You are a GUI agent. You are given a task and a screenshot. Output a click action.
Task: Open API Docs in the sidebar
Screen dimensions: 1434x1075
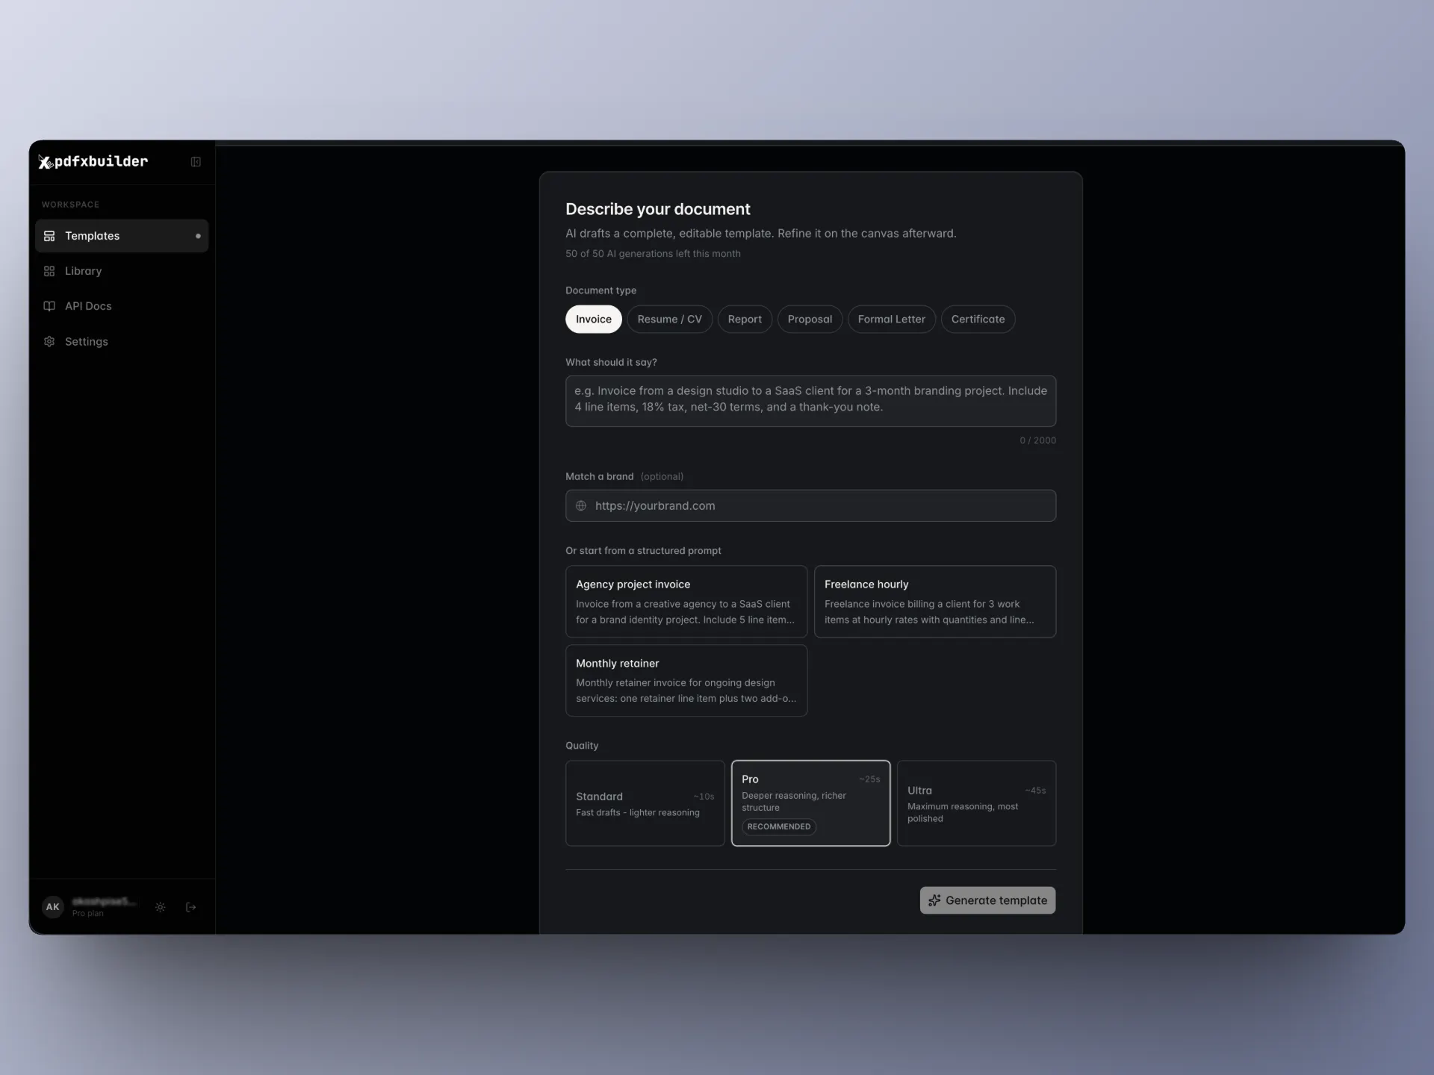pyautogui.click(x=122, y=306)
